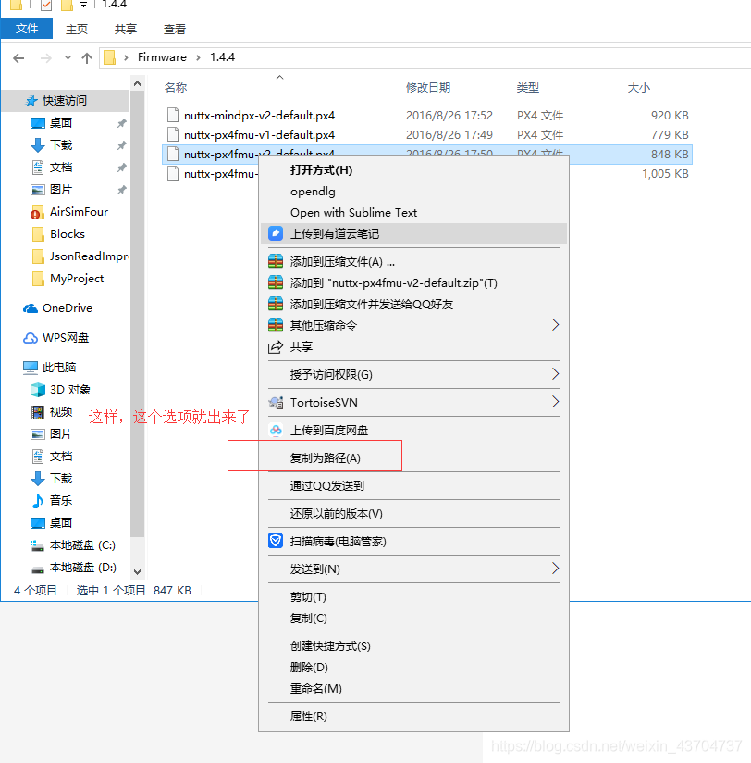Open pinned 文档 under quick access
751x763 pixels.
tap(61, 168)
